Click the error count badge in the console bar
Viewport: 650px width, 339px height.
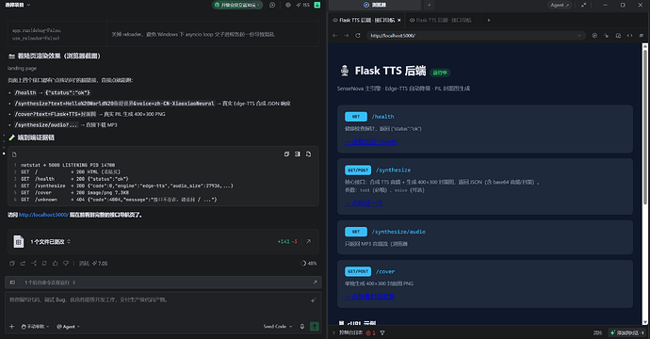[x=370, y=332]
